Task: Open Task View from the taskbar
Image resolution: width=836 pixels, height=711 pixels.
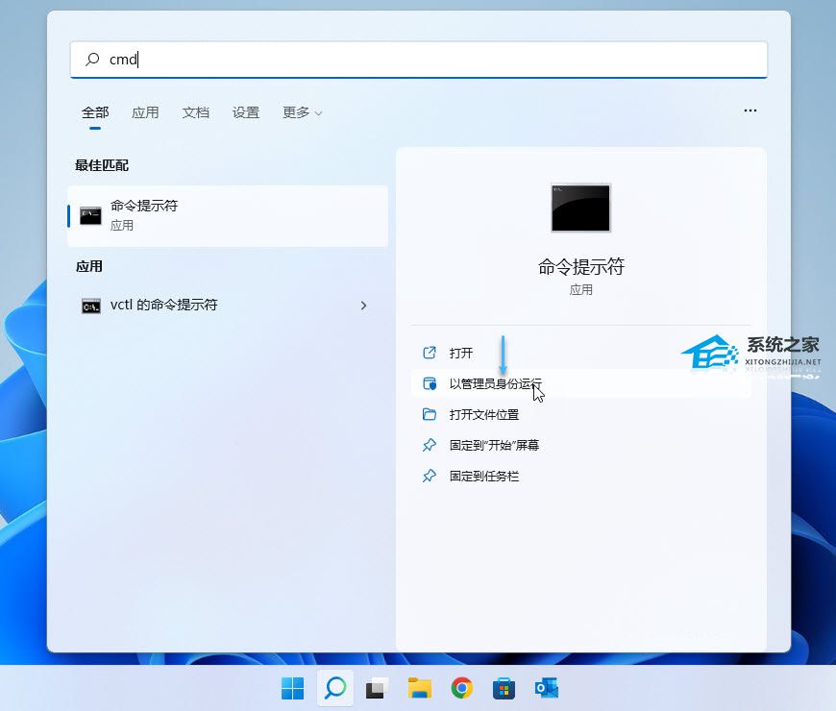Action: (377, 688)
